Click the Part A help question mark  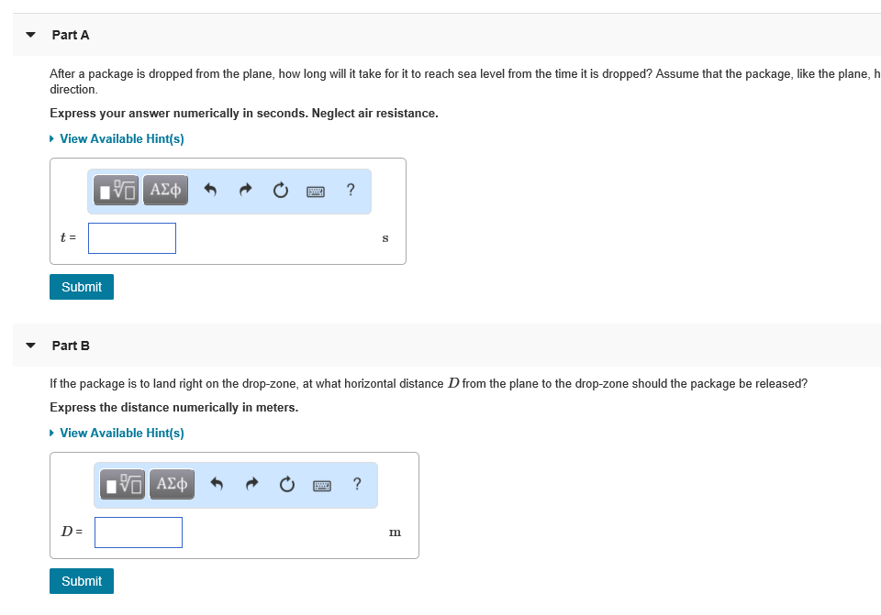[351, 191]
